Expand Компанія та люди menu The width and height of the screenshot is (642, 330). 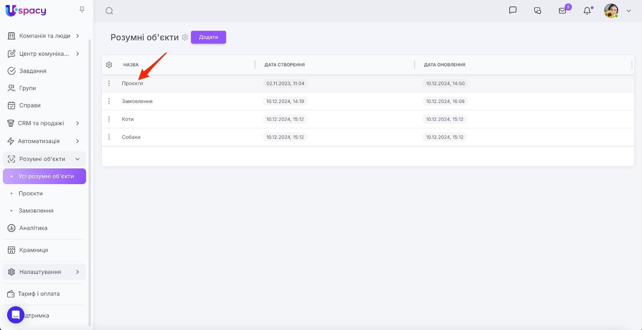tap(77, 36)
